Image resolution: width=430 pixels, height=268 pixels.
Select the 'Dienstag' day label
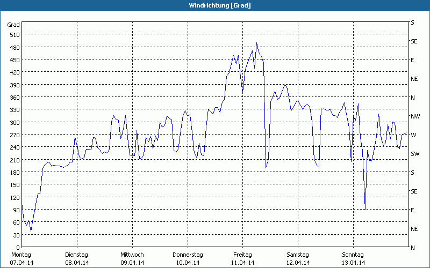pos(76,255)
